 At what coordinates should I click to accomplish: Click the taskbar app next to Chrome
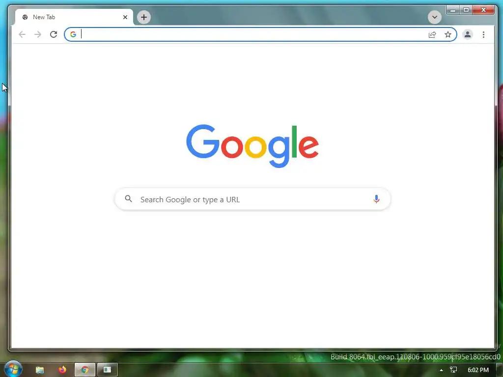point(108,370)
